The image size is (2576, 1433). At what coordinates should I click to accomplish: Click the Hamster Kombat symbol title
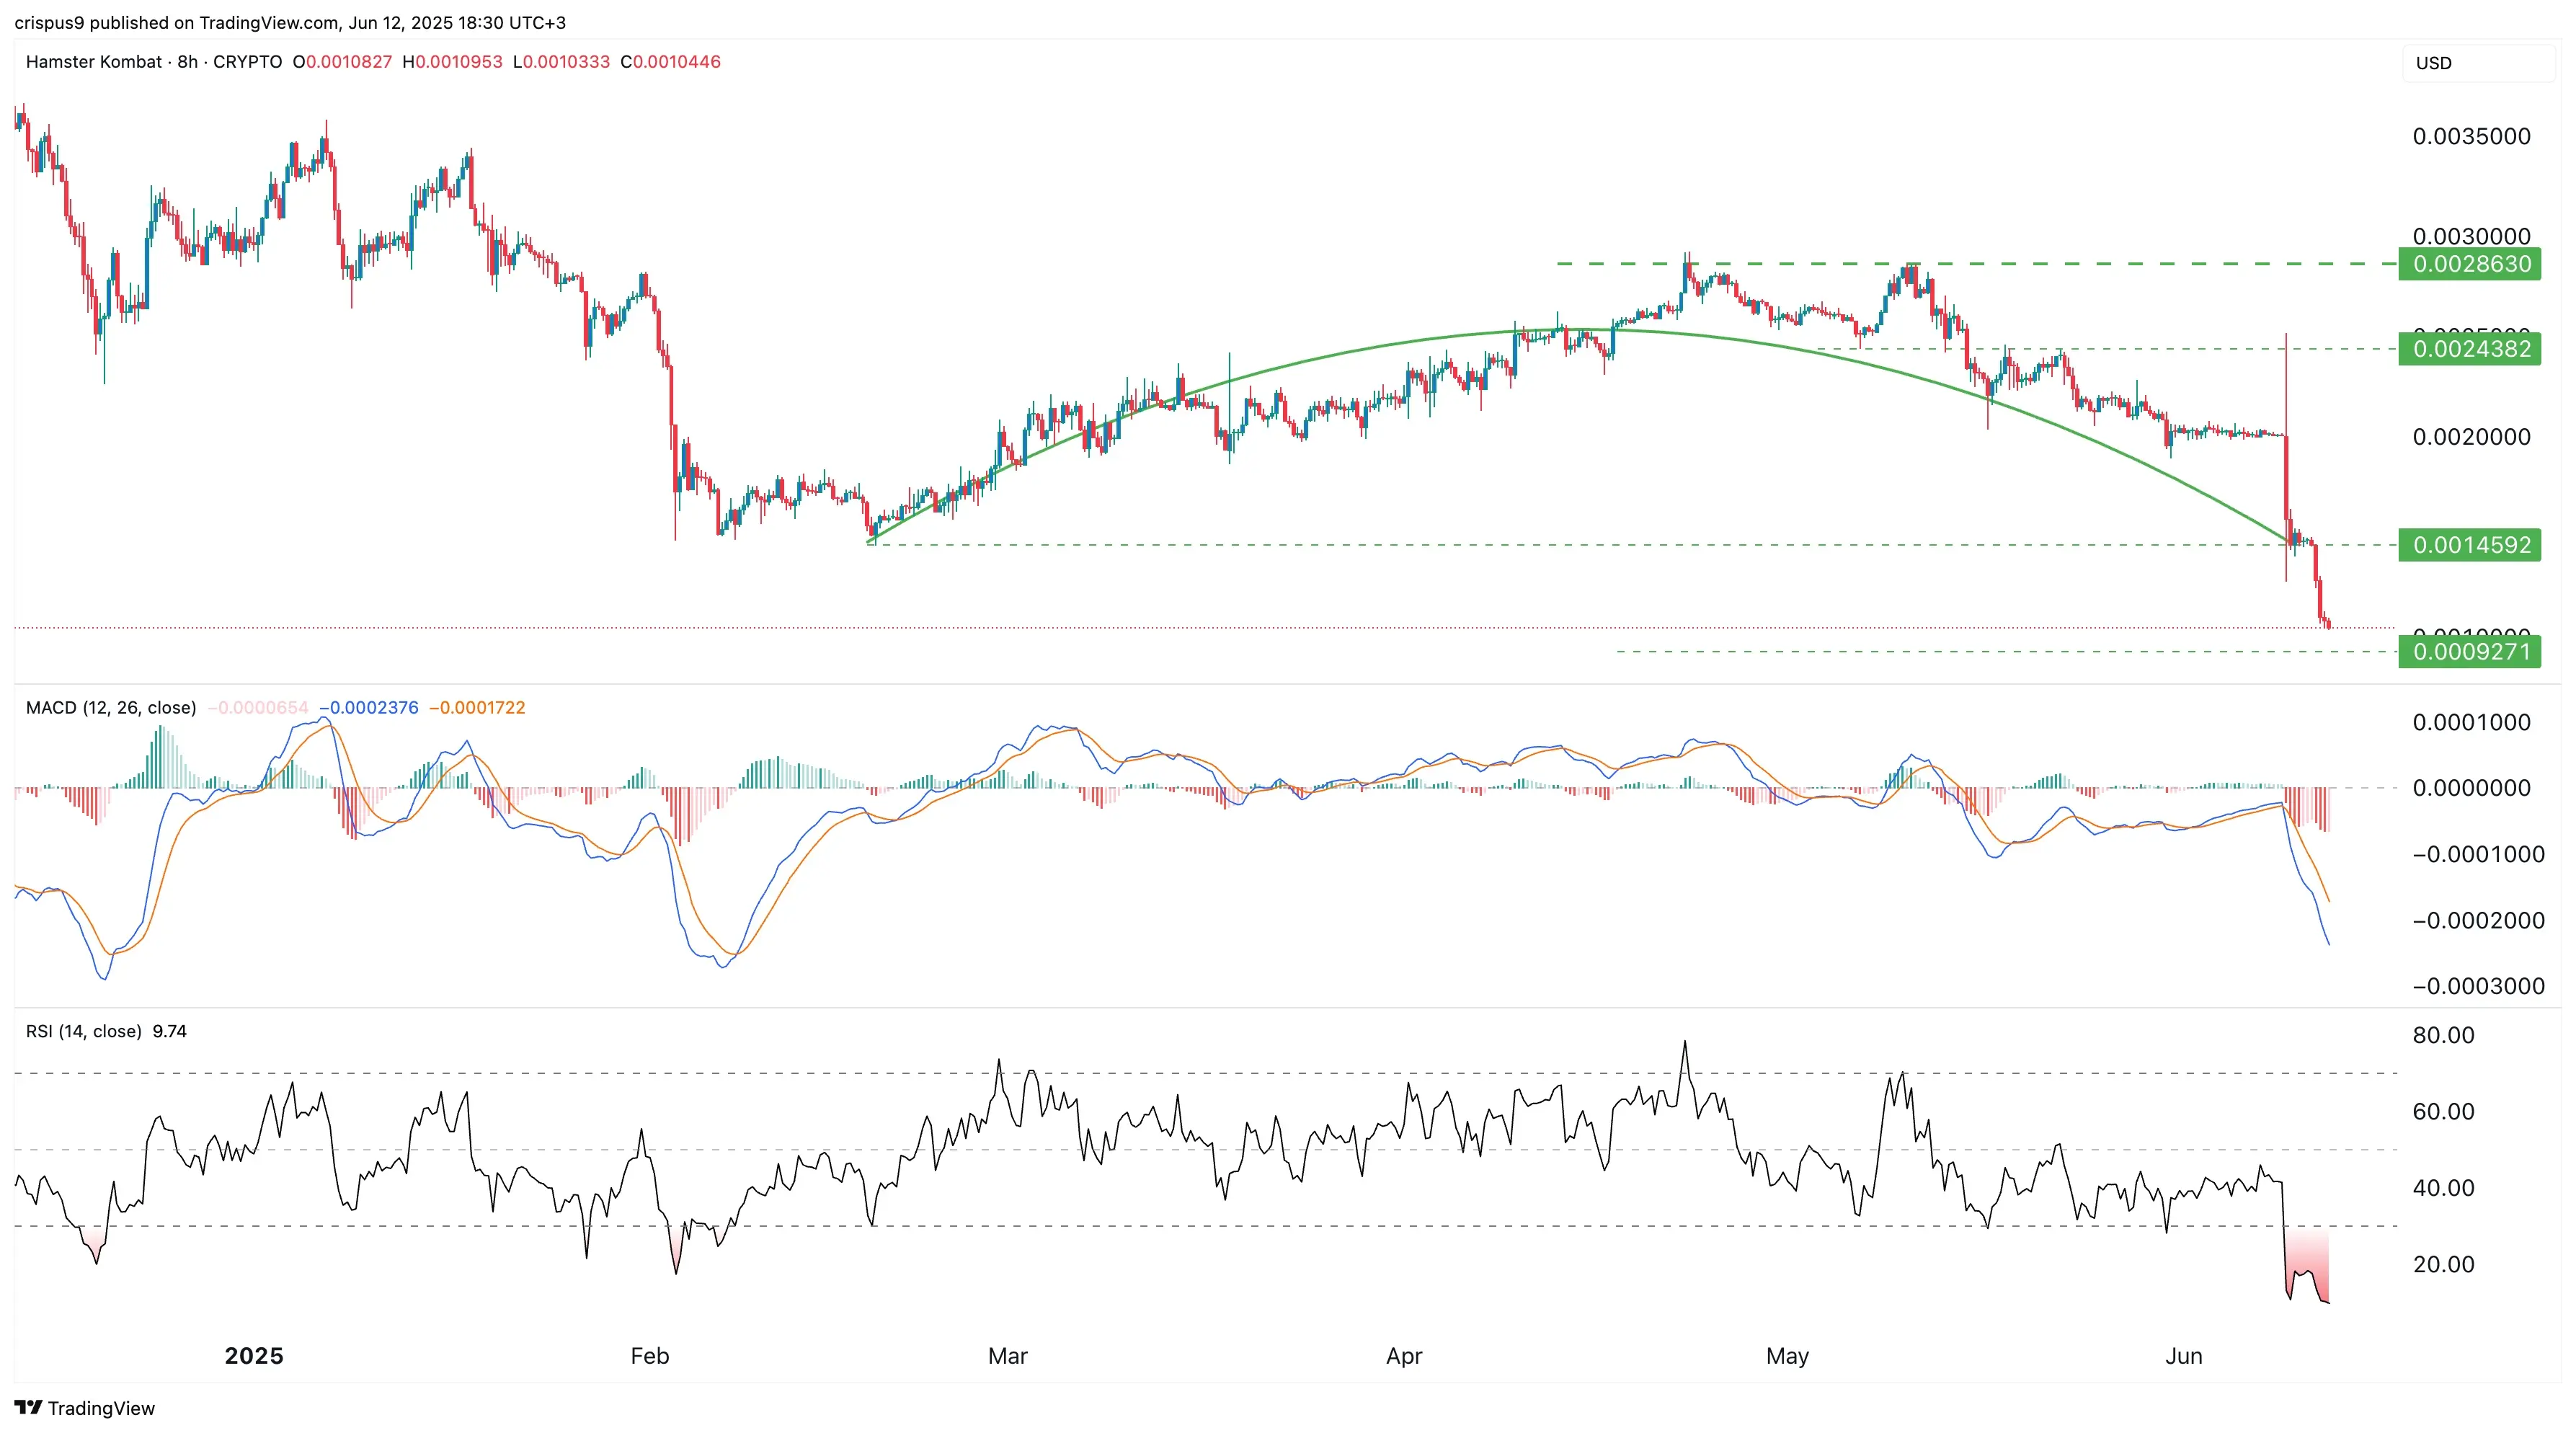point(93,62)
